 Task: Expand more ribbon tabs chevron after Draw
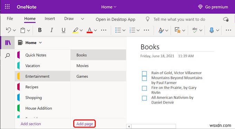[x=83, y=19]
